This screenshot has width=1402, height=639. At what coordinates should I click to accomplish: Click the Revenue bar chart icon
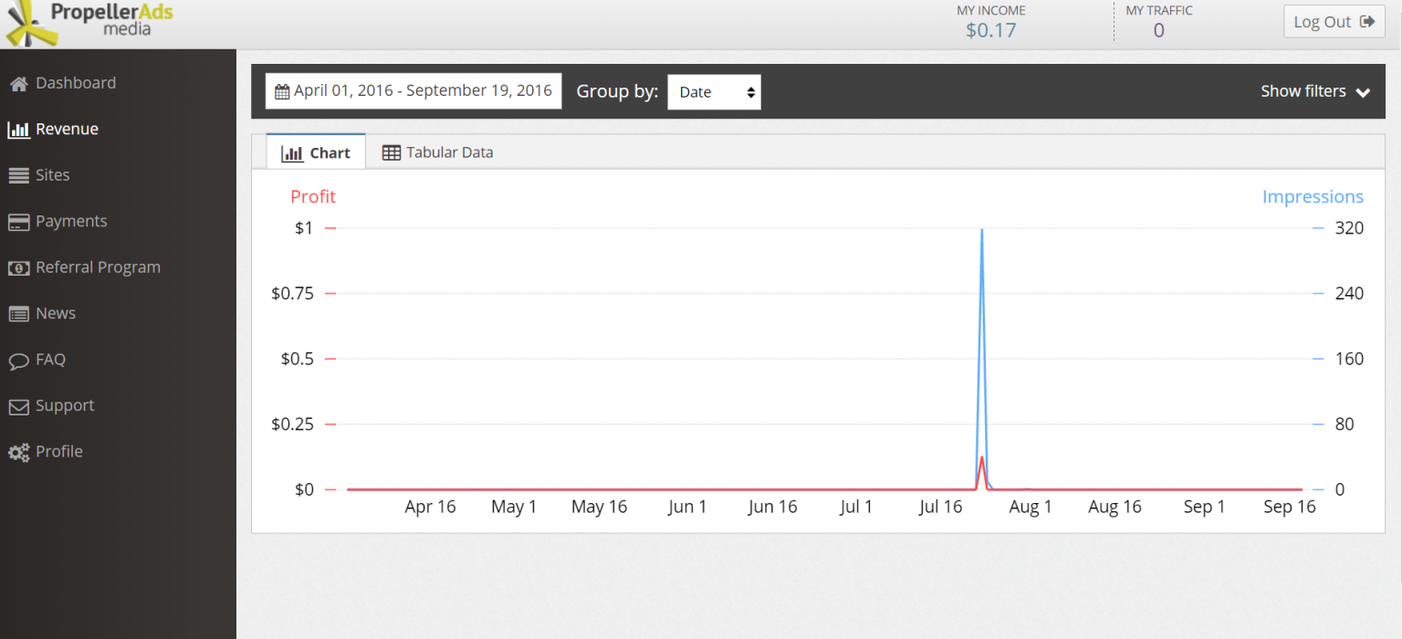coord(18,130)
